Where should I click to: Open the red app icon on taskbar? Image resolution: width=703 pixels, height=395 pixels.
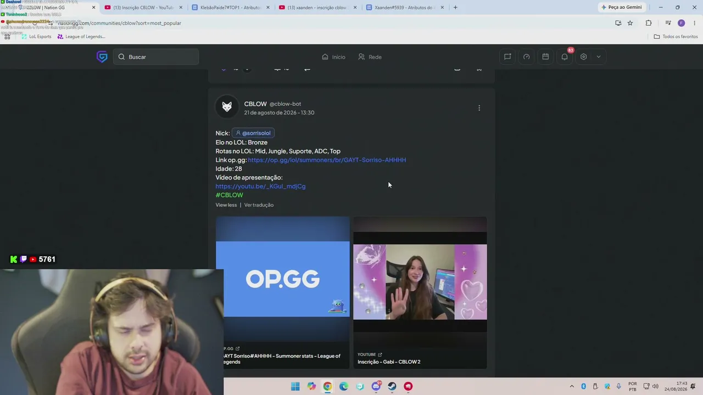(x=408, y=386)
